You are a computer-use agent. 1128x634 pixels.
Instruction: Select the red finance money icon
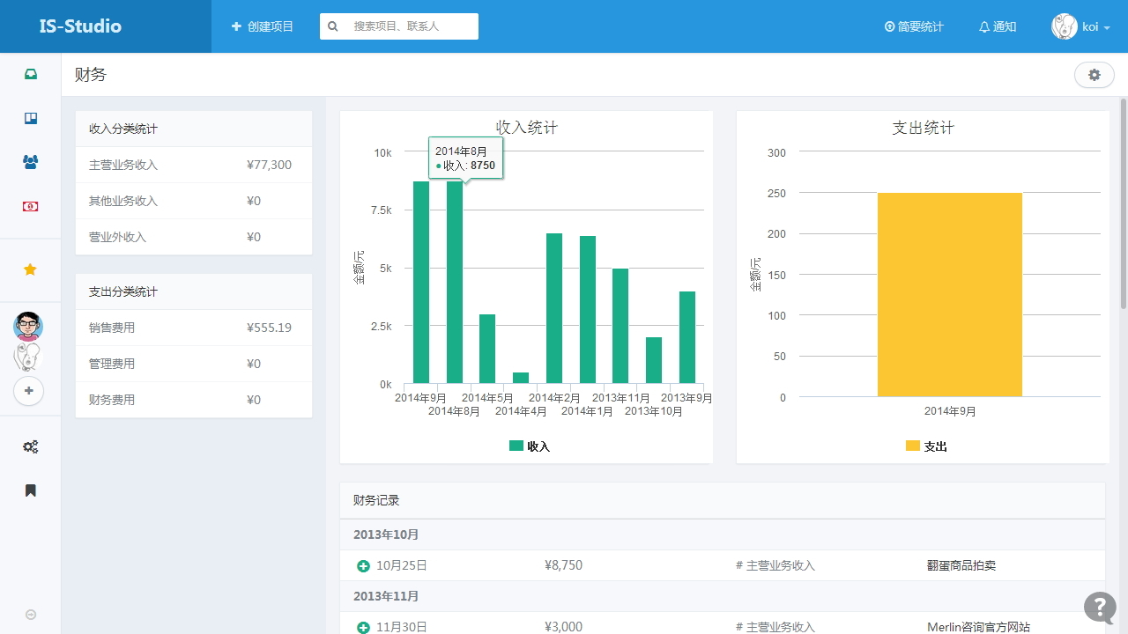click(31, 206)
